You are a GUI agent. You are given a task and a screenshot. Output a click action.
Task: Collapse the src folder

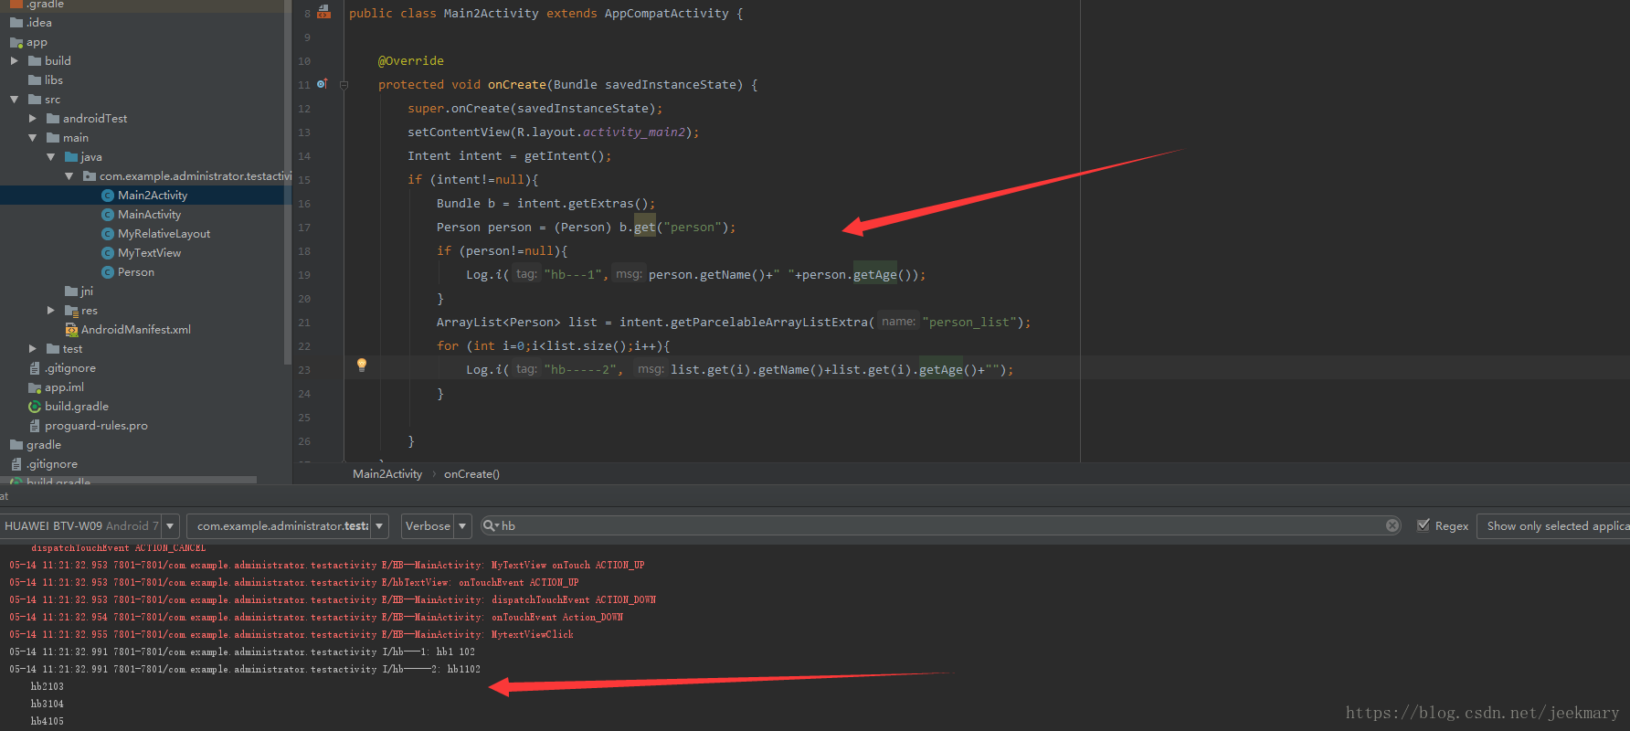[14, 100]
